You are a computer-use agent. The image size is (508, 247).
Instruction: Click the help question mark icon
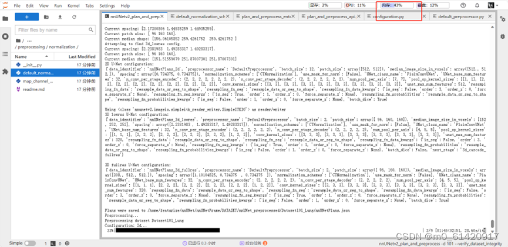[463, 5]
